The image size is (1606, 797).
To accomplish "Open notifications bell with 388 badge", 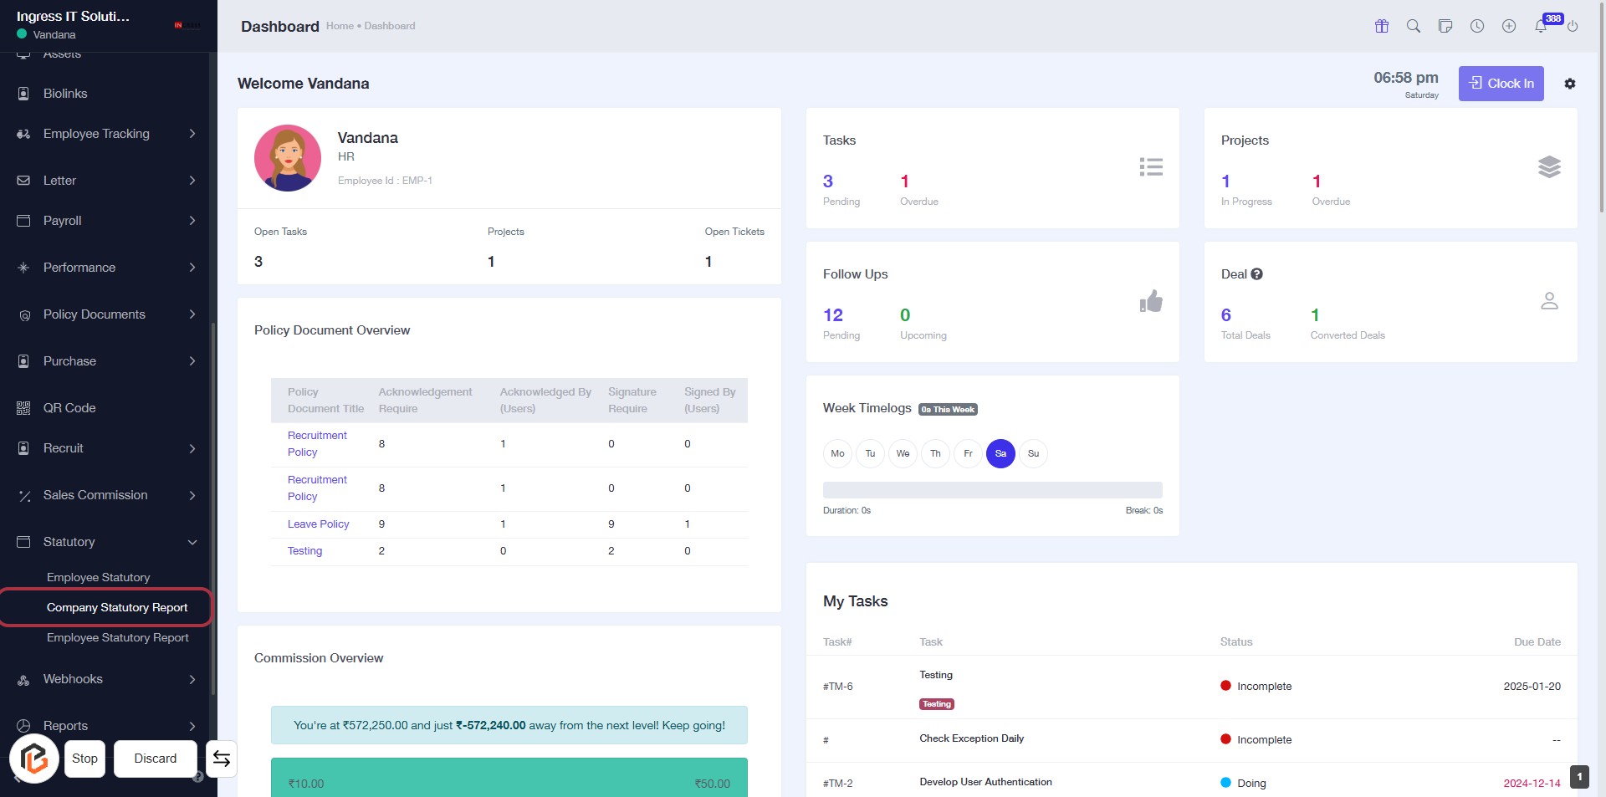I will click(1541, 26).
